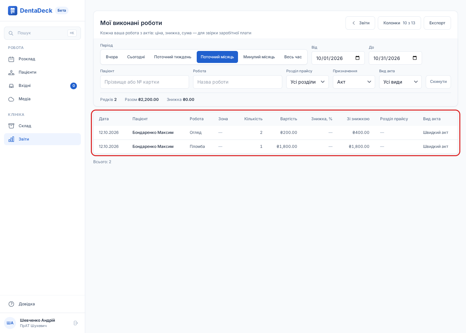This screenshot has width=466, height=333.
Task: Click the Довідка question mark icon
Action: pos(11,304)
